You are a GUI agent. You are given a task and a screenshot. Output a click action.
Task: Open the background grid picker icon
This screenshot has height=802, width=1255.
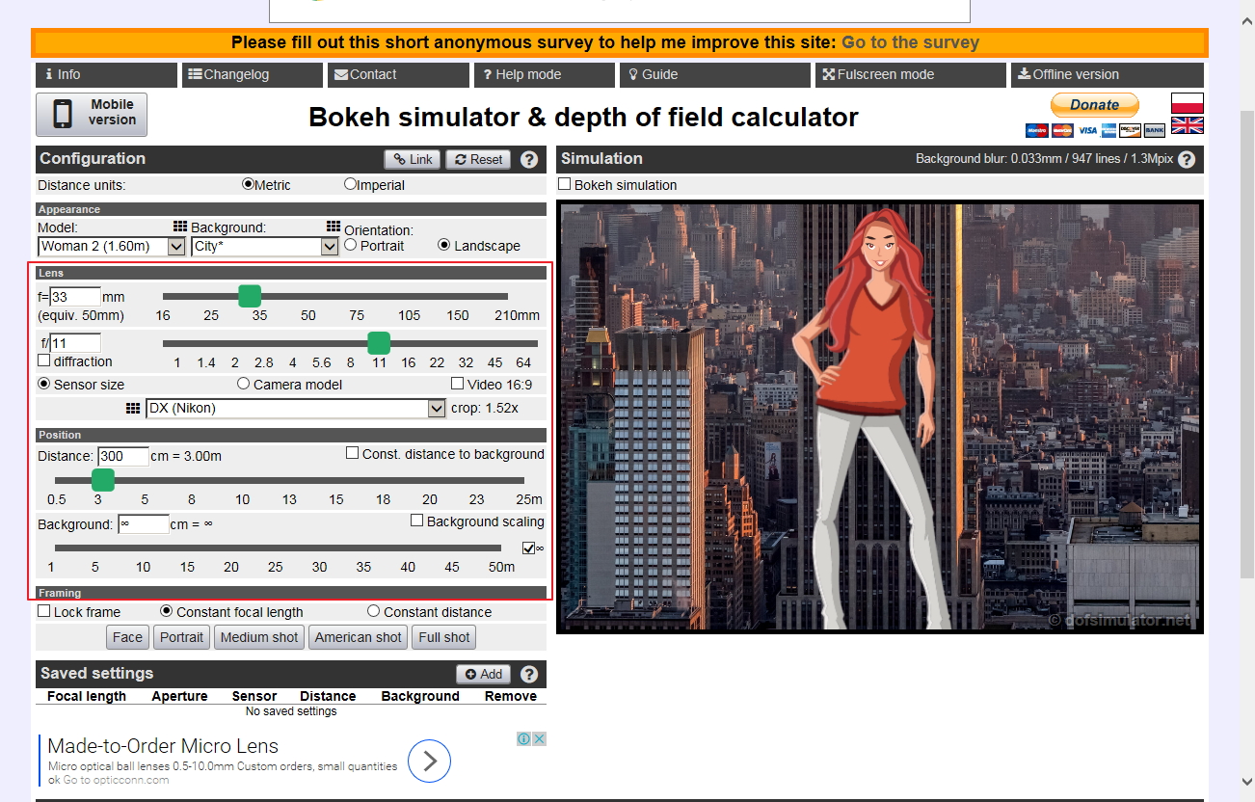point(334,227)
